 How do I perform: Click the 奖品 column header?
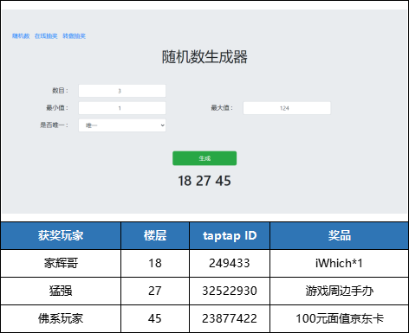(x=340, y=235)
